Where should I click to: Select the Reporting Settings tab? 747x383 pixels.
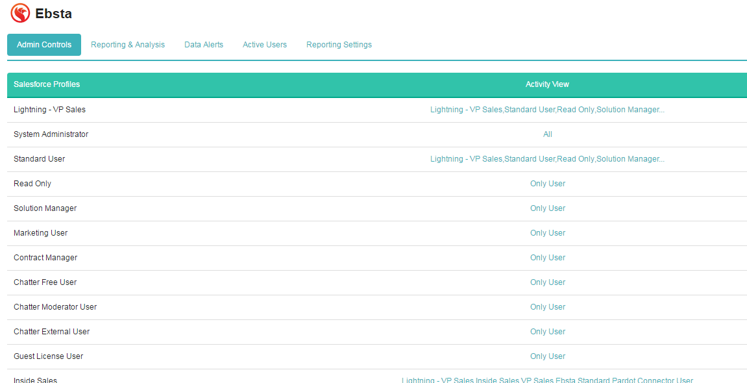(339, 45)
